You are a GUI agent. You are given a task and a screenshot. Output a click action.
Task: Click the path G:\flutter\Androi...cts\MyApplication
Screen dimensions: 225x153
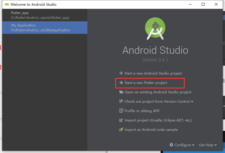pos(41,30)
